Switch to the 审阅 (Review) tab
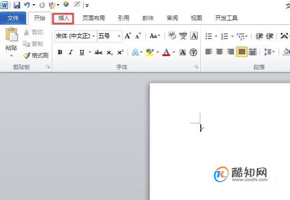Viewport: 290px width, 200px height. click(172, 18)
